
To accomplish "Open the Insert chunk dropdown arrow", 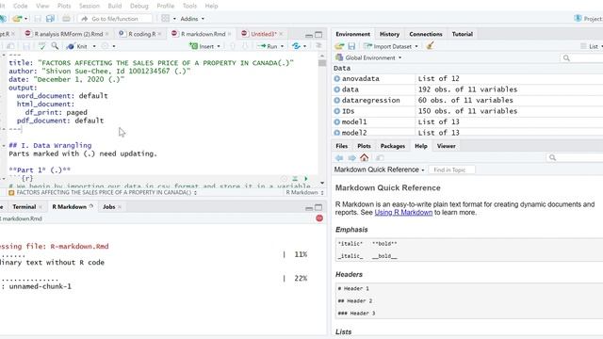I will 219,46.
